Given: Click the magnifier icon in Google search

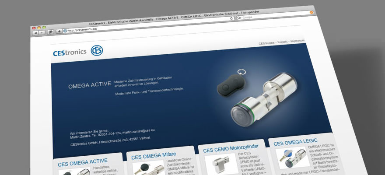Looking at the screenshot, I should (x=239, y=18).
